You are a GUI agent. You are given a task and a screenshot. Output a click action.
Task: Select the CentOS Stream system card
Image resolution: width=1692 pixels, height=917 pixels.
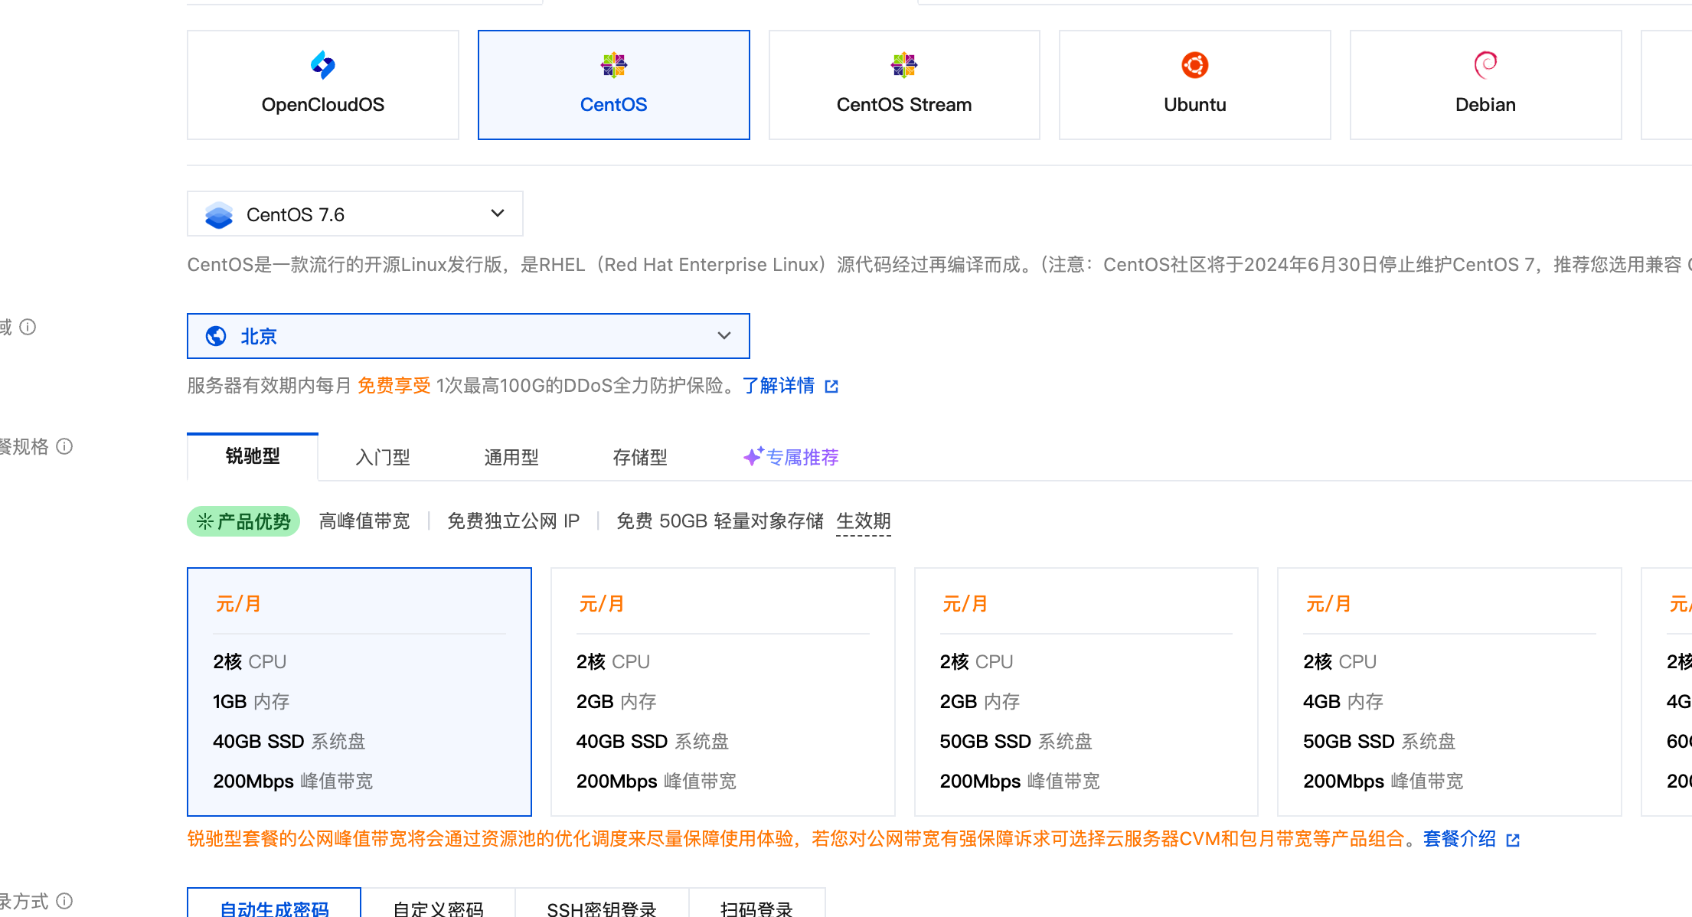pos(903,85)
